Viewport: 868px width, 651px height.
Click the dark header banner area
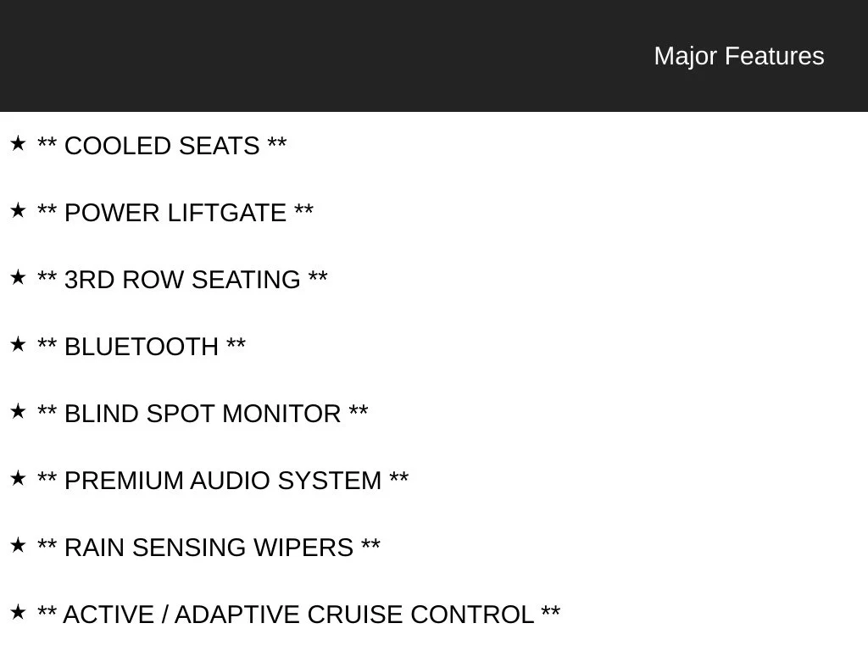click(434, 56)
